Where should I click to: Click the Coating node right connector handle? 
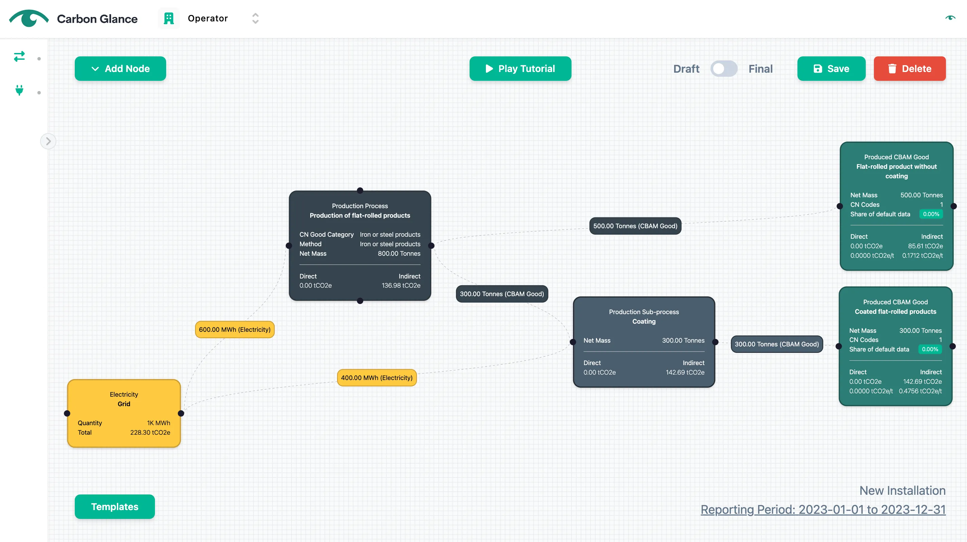coord(716,342)
